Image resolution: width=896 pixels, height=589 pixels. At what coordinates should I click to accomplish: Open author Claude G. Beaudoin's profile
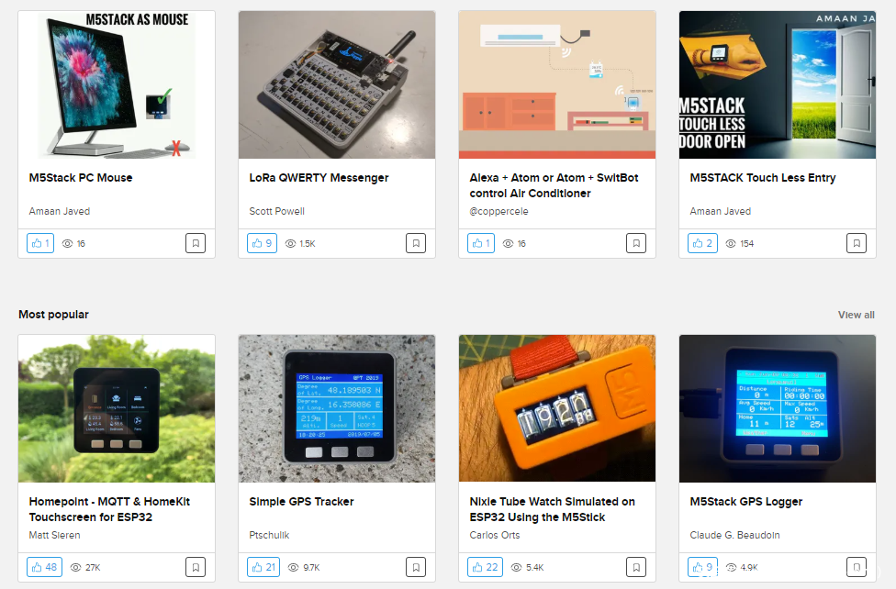coord(734,535)
